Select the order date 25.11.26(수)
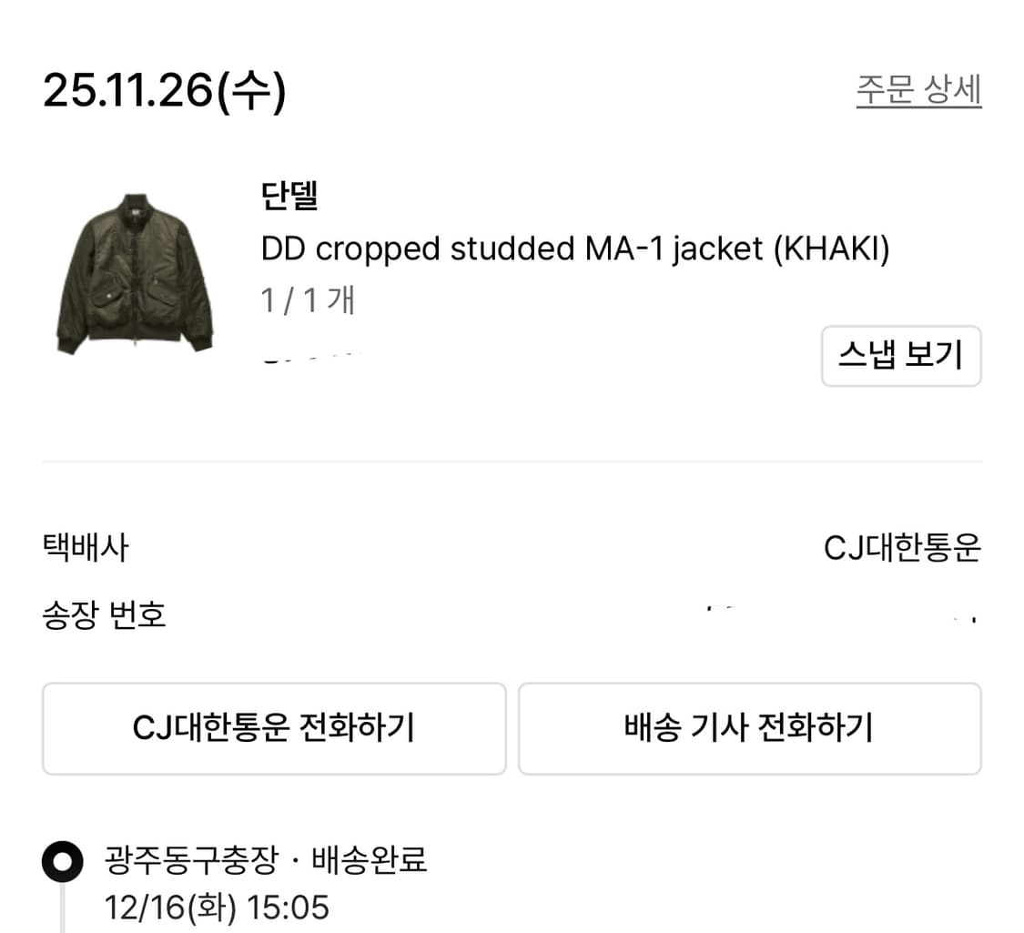Screen dimensions: 1024x933 click(164, 88)
